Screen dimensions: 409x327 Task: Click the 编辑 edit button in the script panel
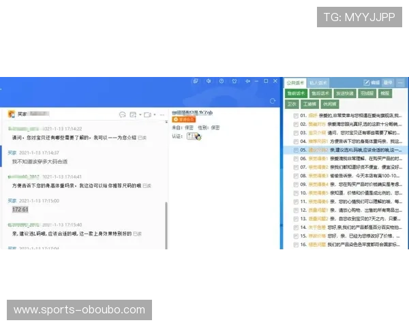[372, 82]
